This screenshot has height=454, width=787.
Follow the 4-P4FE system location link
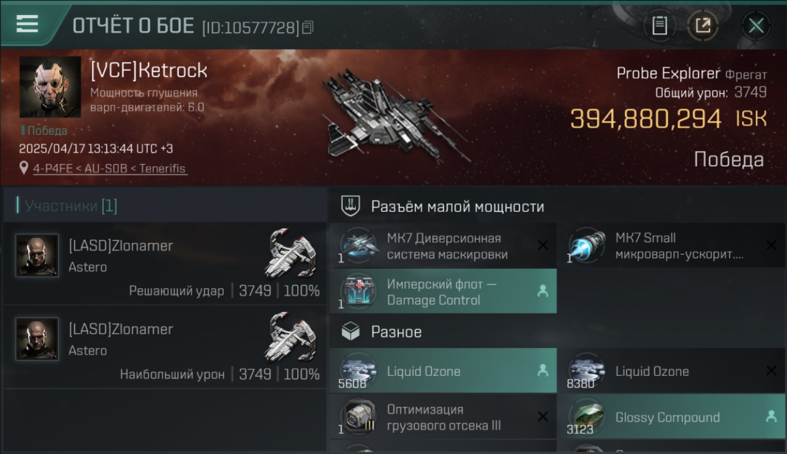point(110,168)
